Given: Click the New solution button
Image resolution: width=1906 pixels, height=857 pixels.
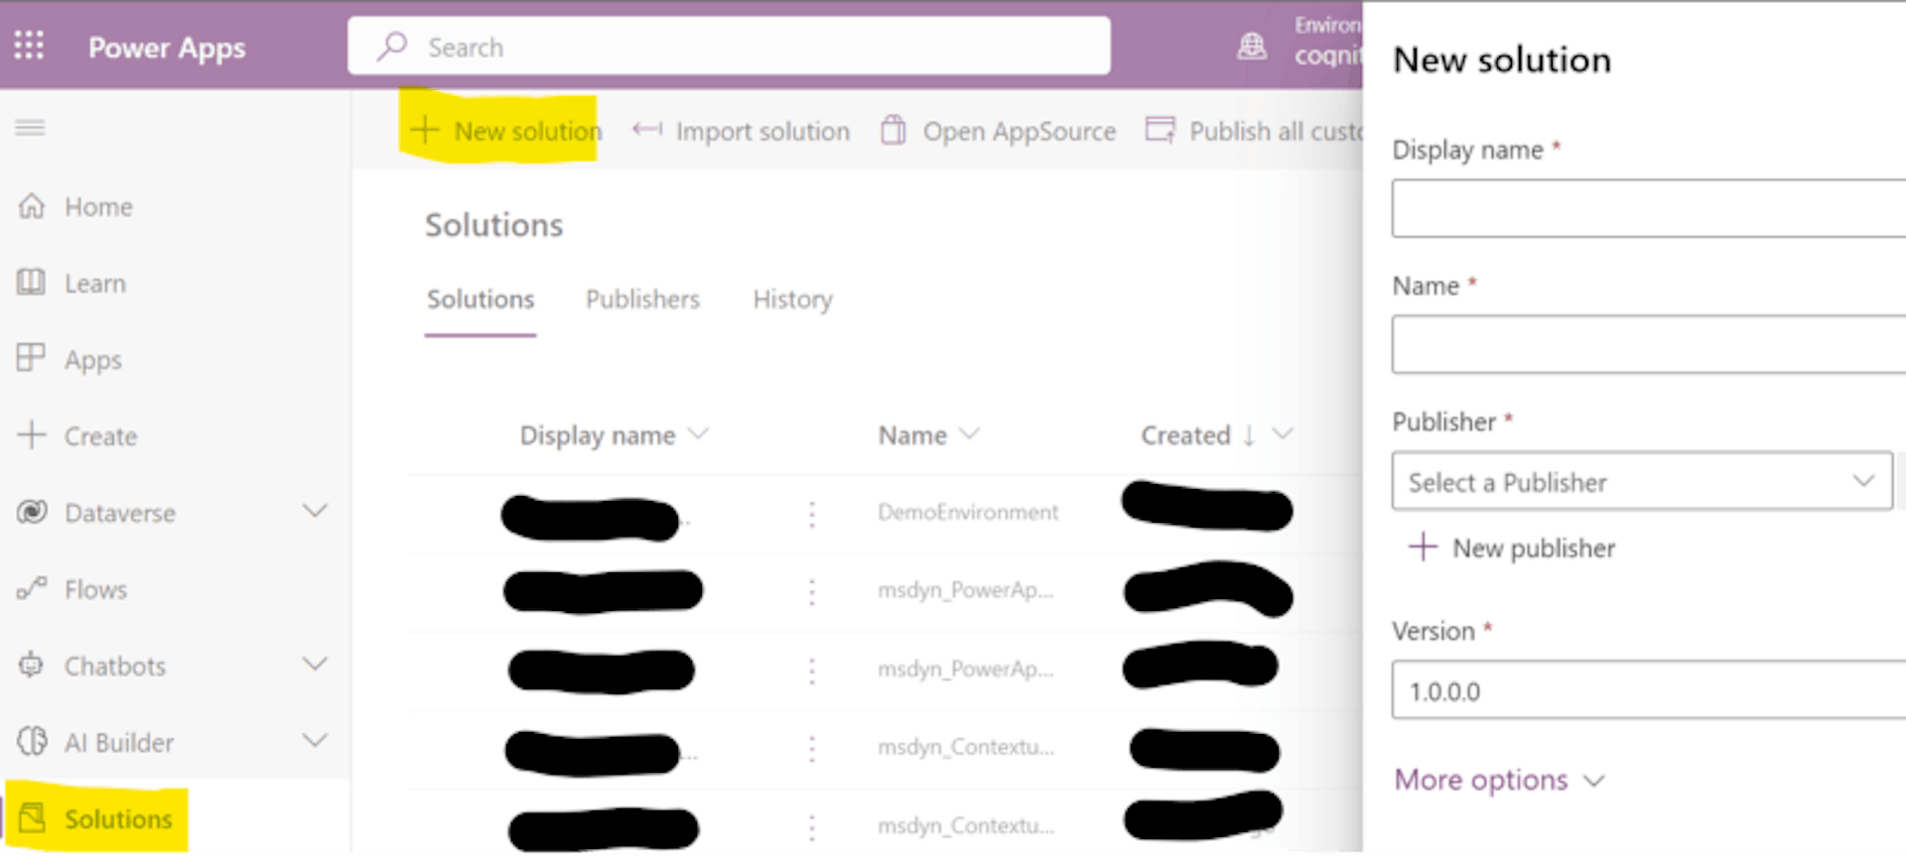Looking at the screenshot, I should coord(505,130).
